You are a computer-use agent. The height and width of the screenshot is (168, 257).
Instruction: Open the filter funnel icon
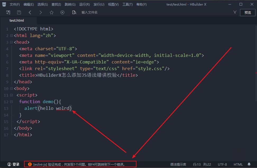tap(235, 12)
